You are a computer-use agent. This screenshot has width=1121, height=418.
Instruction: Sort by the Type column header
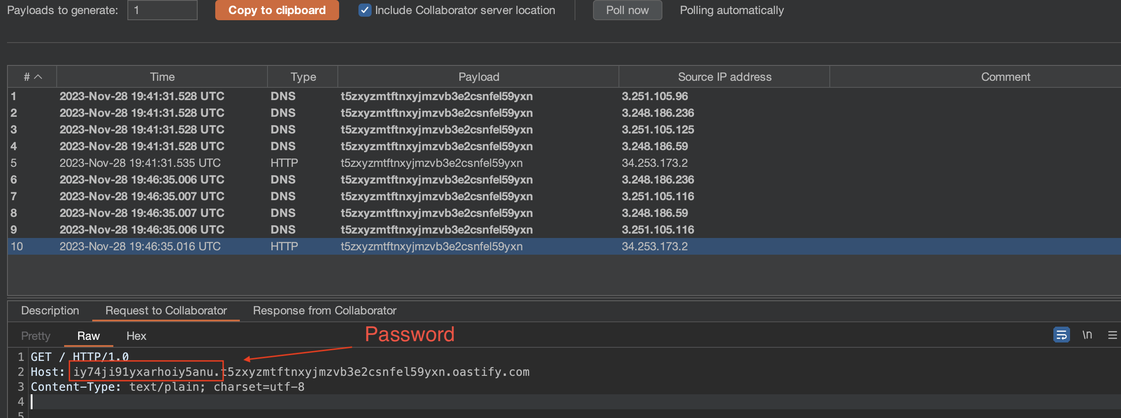pos(303,77)
